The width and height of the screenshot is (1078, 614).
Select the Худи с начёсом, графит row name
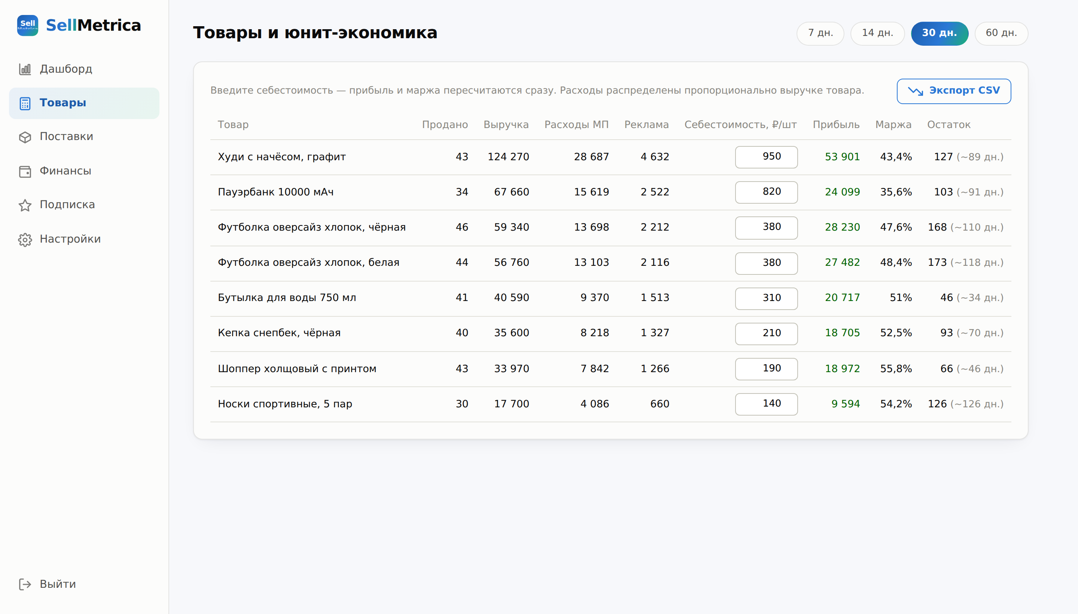[281, 157]
